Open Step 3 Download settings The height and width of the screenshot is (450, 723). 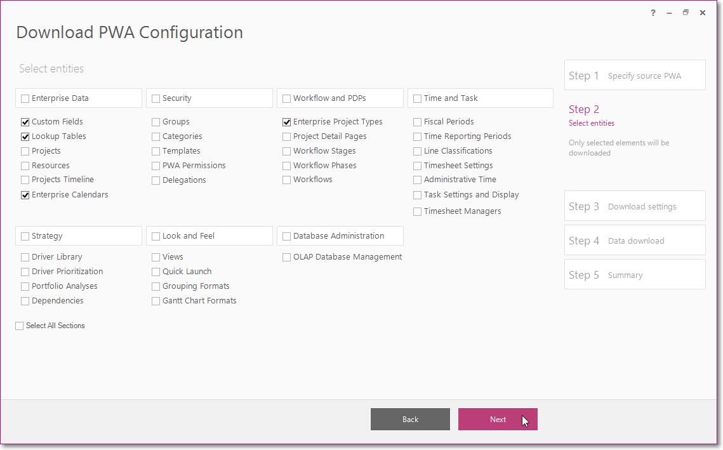635,206
